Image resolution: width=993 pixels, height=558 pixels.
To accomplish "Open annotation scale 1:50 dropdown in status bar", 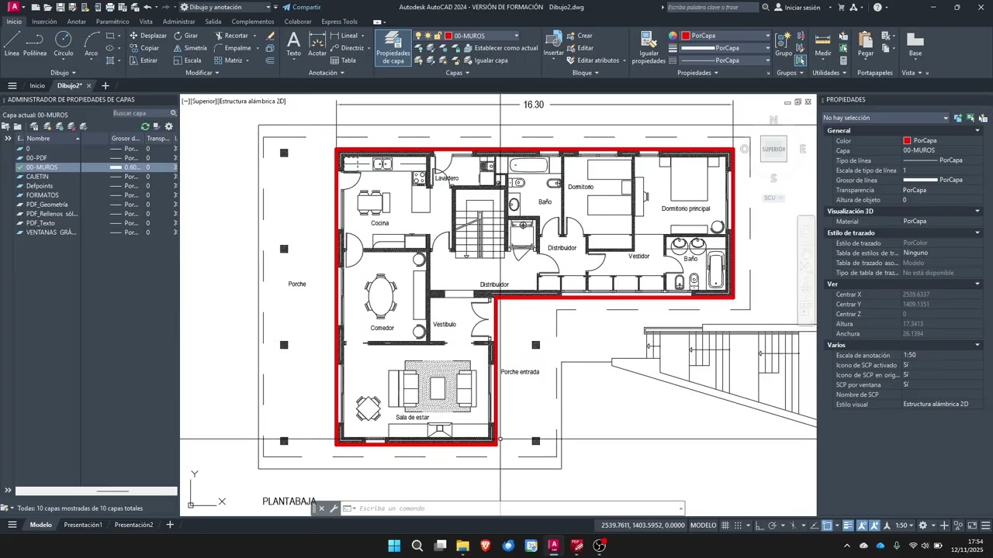I will tap(906, 525).
